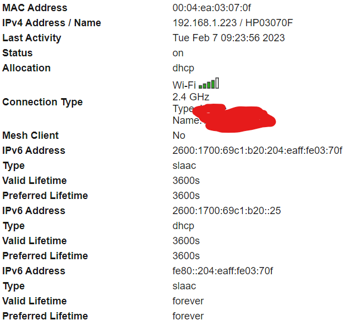350x325 pixels.
Task: Click the "on" value beside Status
Action: pyautogui.click(x=178, y=53)
